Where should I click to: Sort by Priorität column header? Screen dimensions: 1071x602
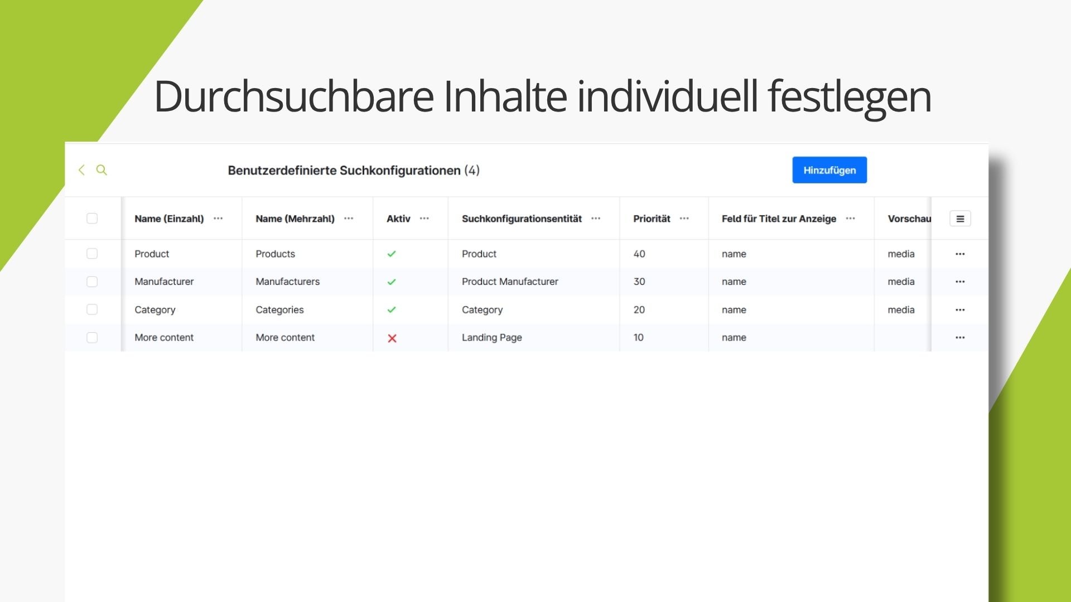[652, 219]
